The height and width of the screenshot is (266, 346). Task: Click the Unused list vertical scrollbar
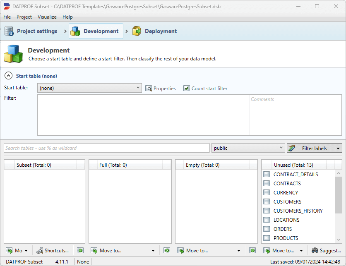click(x=339, y=194)
